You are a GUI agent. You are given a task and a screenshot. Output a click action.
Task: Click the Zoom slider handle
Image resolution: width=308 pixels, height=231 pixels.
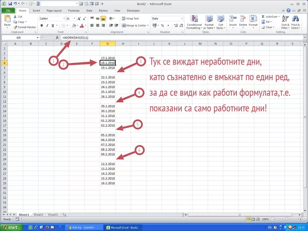click(x=287, y=219)
